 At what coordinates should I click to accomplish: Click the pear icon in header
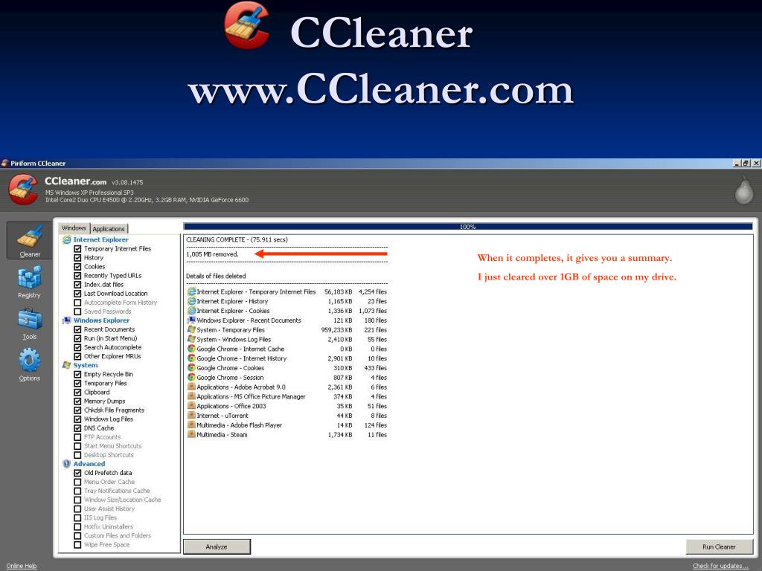(743, 190)
